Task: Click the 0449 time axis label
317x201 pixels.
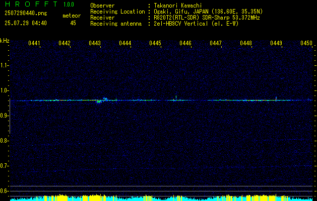Action: pyautogui.click(x=276, y=43)
